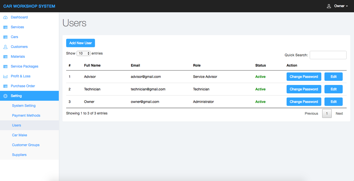Click the Owner user profile icon
The height and width of the screenshot is (181, 354).
click(x=329, y=6)
